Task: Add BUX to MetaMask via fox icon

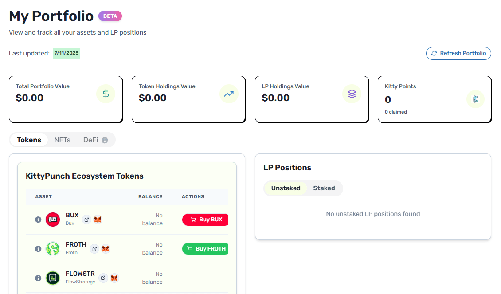Action: [98, 220]
